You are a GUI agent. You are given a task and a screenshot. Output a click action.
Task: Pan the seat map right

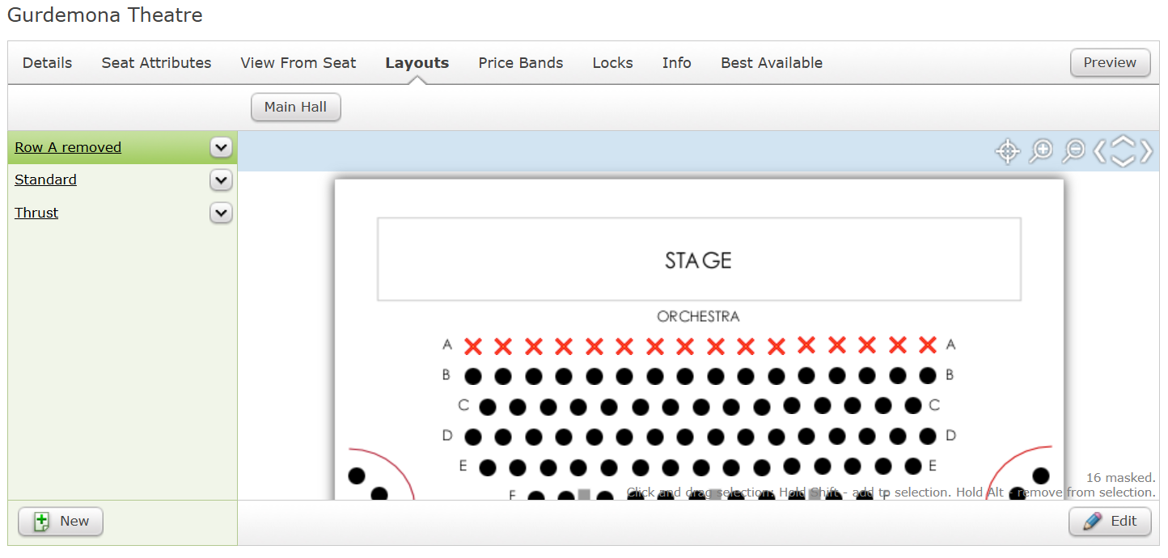(1146, 151)
